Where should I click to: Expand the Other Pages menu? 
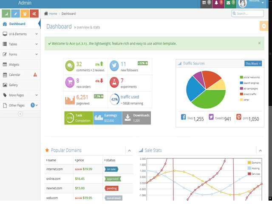coord(20,105)
